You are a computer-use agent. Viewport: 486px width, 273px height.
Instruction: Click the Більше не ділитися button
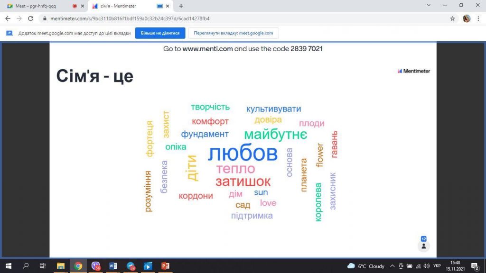click(160, 33)
